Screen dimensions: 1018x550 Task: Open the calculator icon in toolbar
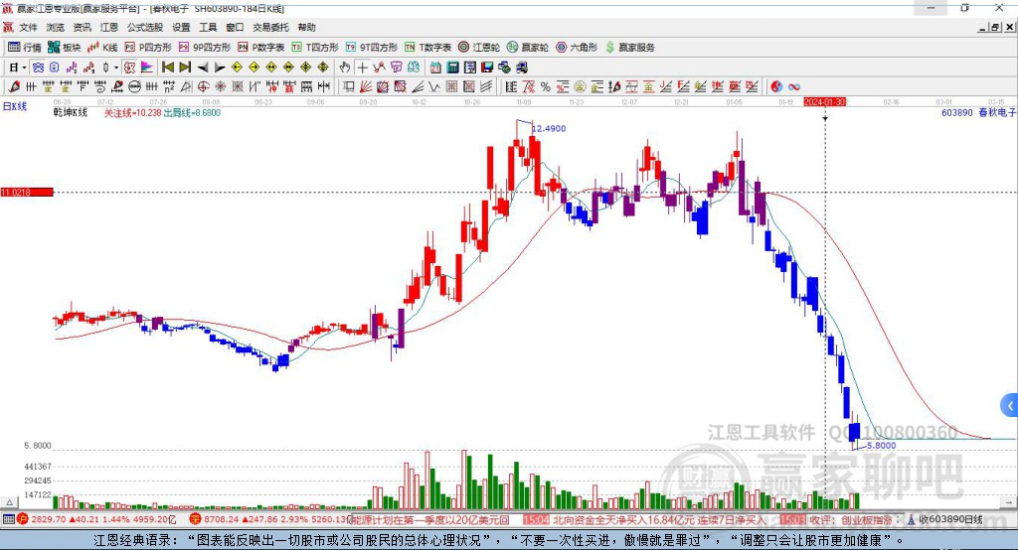[452, 67]
